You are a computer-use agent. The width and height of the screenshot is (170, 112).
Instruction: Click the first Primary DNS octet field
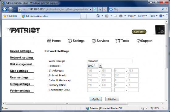click(x=92, y=85)
